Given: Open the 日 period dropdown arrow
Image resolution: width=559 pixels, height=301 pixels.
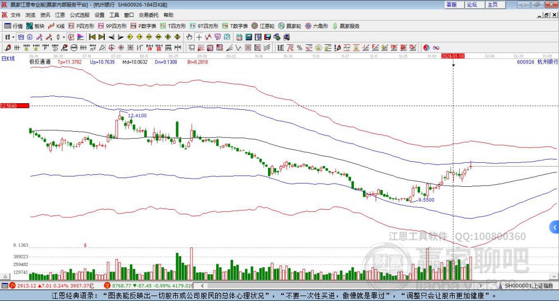Looking at the screenshot, I should (13, 37).
